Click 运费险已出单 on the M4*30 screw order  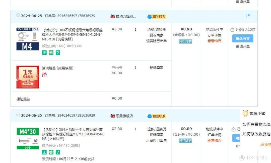[156, 140]
